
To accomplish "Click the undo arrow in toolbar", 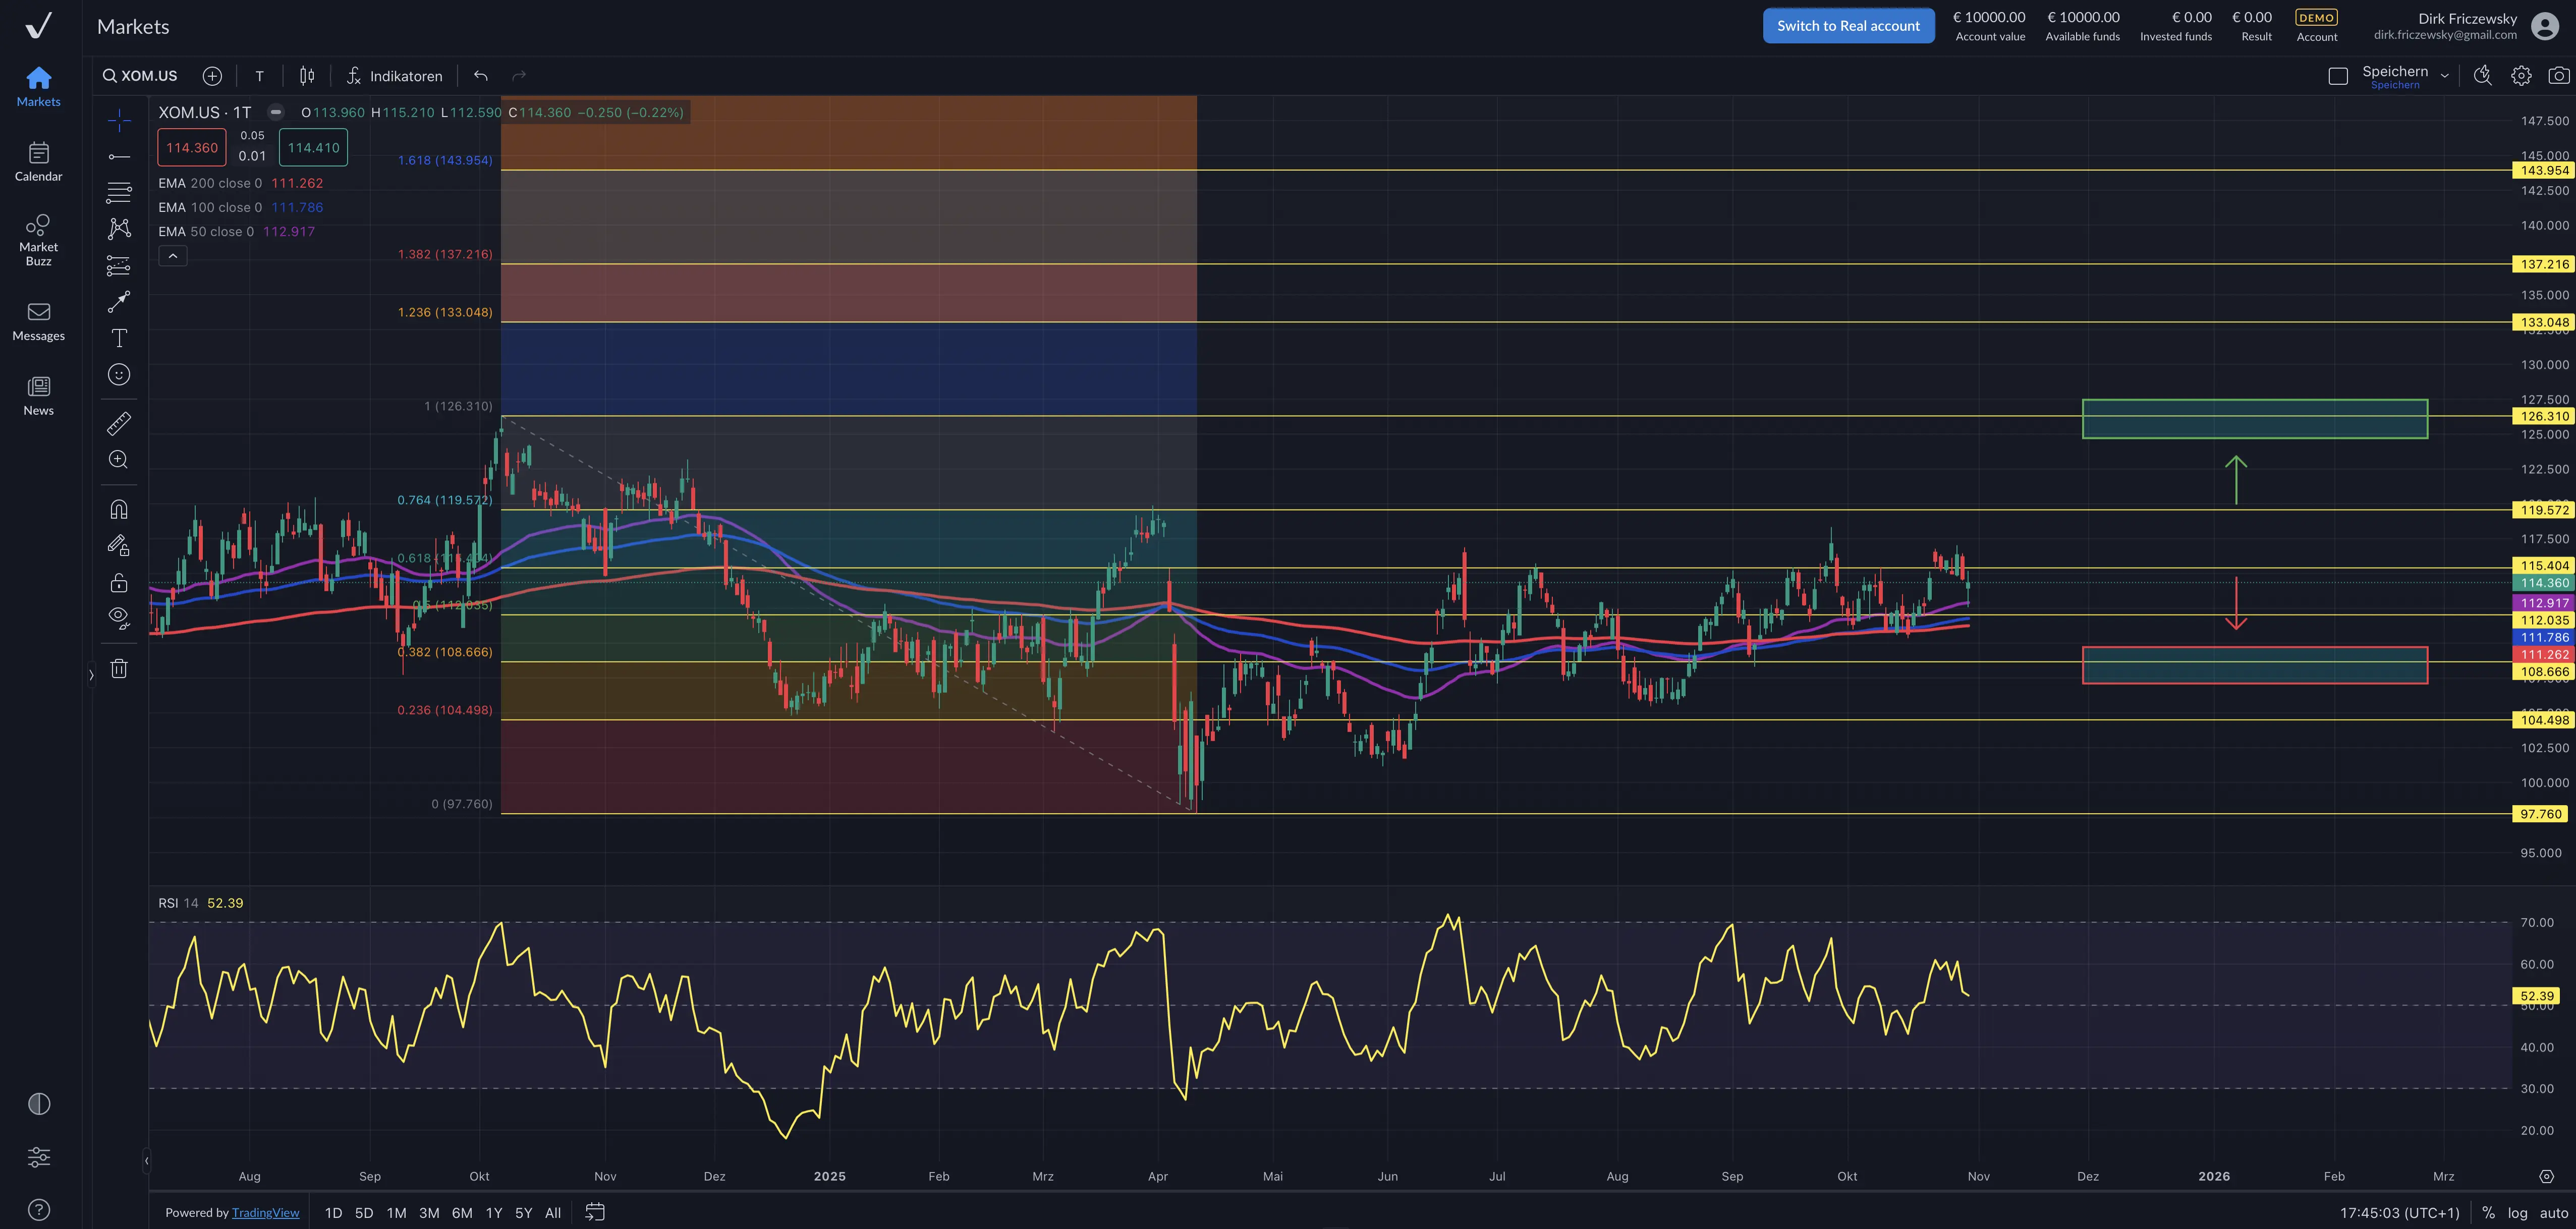I will click(481, 76).
